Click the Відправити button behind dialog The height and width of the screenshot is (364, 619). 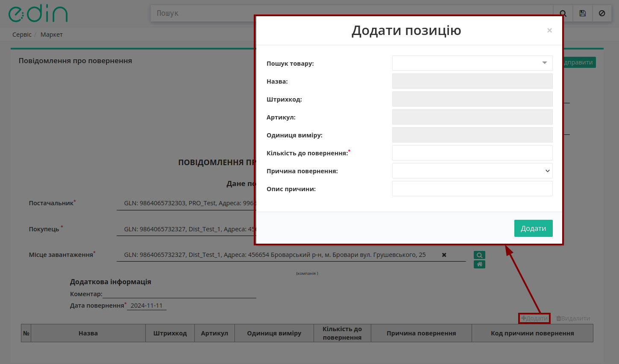pos(579,62)
